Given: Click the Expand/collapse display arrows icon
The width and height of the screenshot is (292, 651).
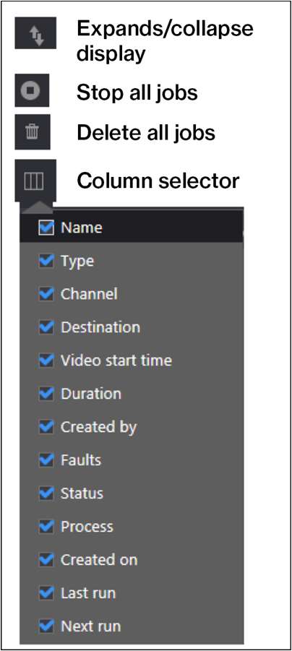Looking at the screenshot, I should [x=35, y=33].
